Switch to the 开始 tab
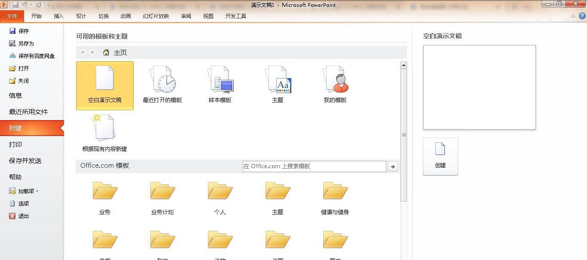The height and width of the screenshot is (260, 587). tap(37, 16)
